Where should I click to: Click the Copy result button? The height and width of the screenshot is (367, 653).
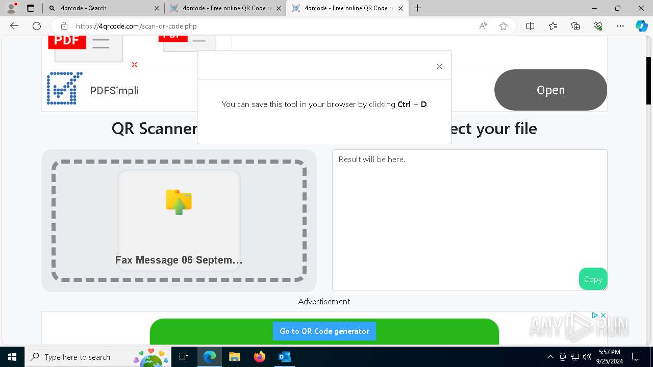pos(593,279)
